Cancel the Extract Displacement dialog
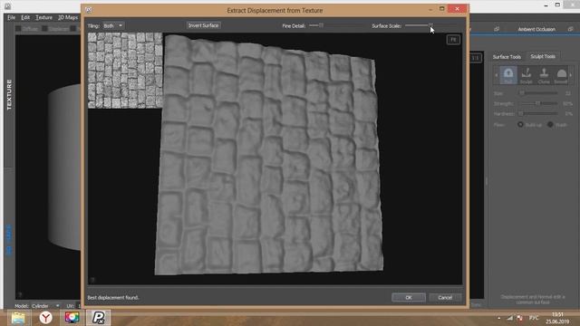Image resolution: width=580 pixels, height=326 pixels. point(445,298)
